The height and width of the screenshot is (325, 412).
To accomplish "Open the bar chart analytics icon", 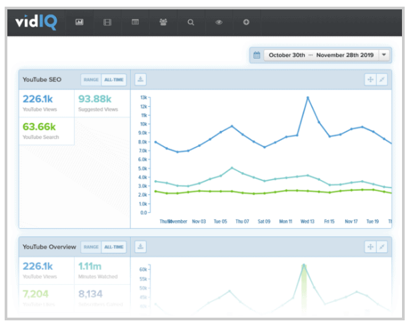I will pos(79,22).
